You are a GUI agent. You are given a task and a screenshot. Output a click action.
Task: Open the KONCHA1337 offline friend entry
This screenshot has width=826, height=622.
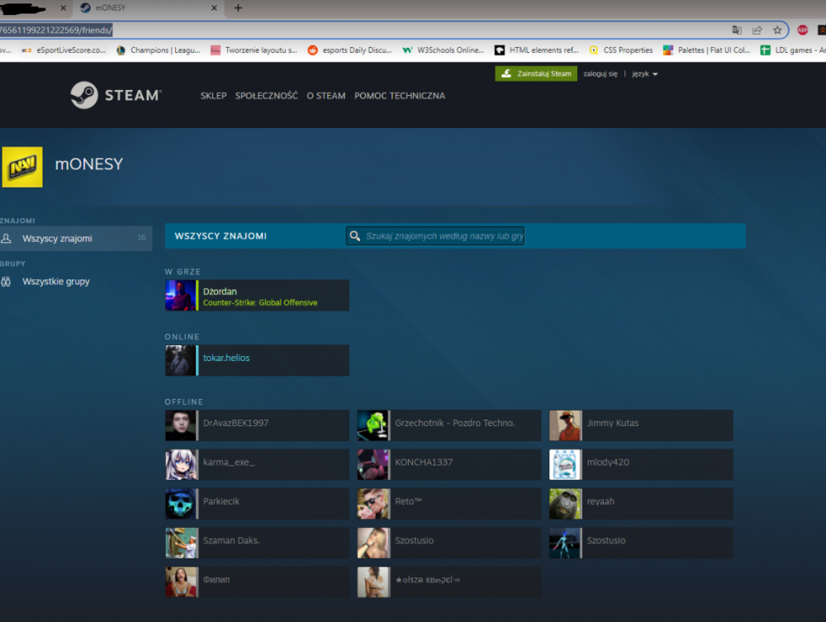click(x=449, y=464)
